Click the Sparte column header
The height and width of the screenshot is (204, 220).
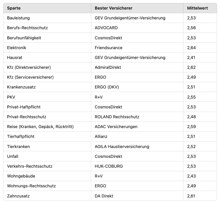(x=14, y=8)
